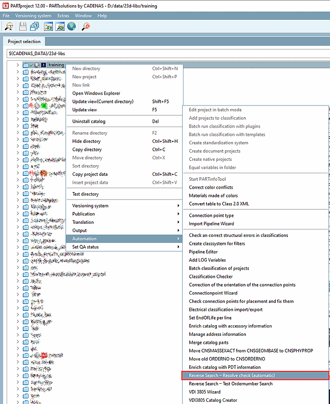This screenshot has width=330, height=404.
Task: Select the highlighted Automation menu entry
Action: click(124, 239)
